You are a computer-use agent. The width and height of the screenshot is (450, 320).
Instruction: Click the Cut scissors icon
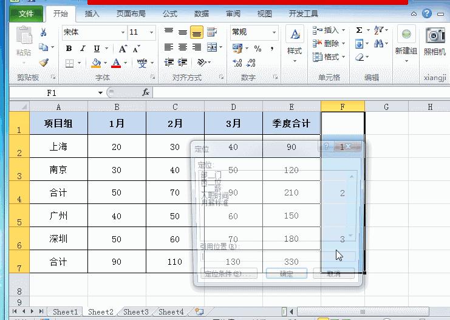[43, 32]
